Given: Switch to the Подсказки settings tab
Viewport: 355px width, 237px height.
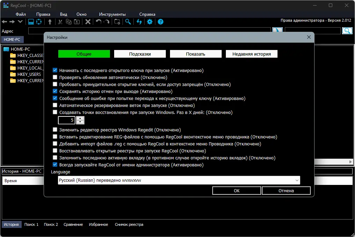Looking at the screenshot, I should (x=140, y=54).
